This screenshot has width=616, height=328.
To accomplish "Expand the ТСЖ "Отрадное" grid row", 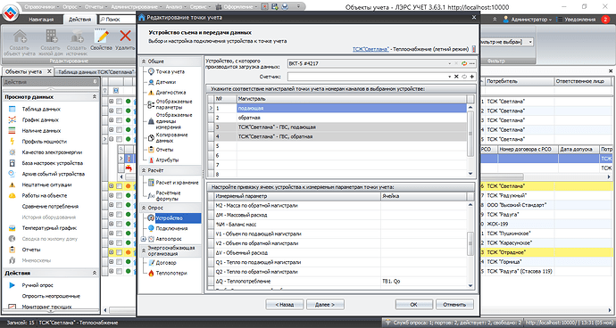I will [112, 252].
